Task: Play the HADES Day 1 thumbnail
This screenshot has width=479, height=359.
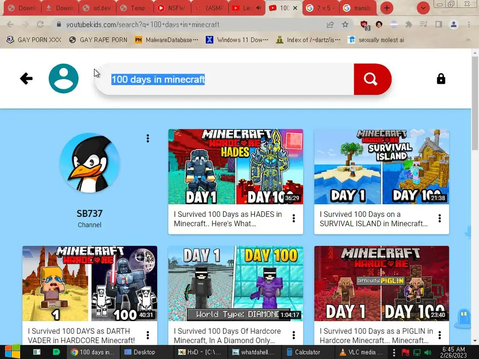Action: click(x=236, y=167)
